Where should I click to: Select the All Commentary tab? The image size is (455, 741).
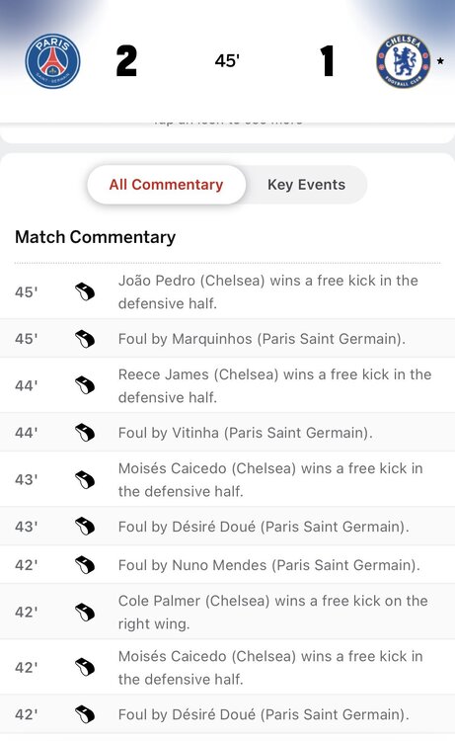pos(166,185)
